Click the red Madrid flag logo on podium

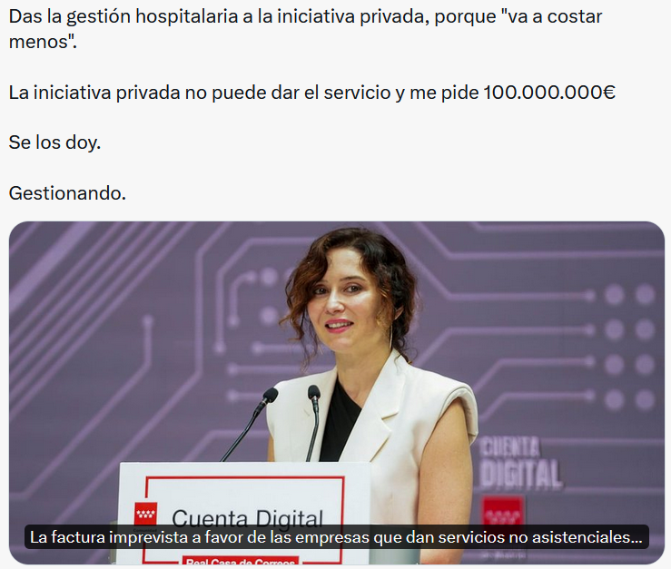(x=145, y=515)
